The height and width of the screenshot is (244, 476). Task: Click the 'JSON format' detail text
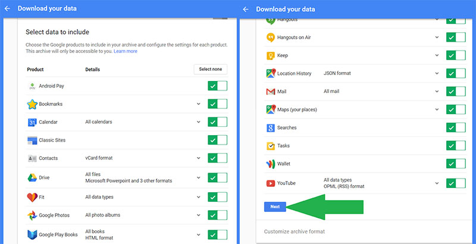click(x=337, y=73)
